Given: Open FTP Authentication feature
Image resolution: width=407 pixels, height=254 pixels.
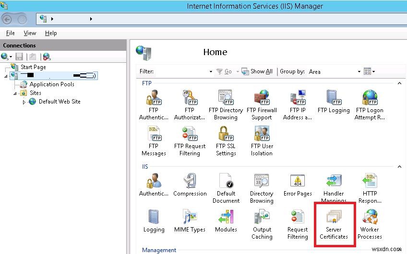Looking at the screenshot, I should pyautogui.click(x=154, y=105).
